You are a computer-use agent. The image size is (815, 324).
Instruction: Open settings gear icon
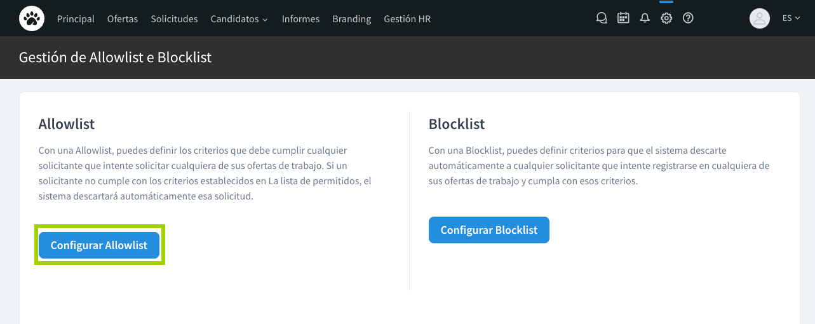pos(666,18)
